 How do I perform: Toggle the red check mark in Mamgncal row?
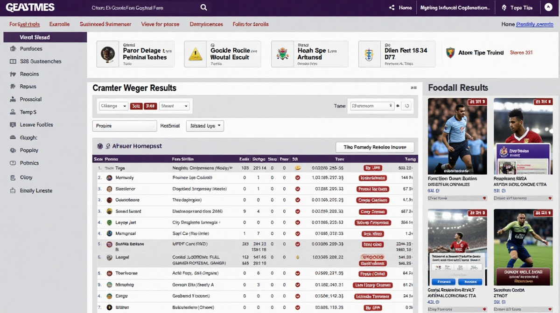pyautogui.click(x=298, y=234)
